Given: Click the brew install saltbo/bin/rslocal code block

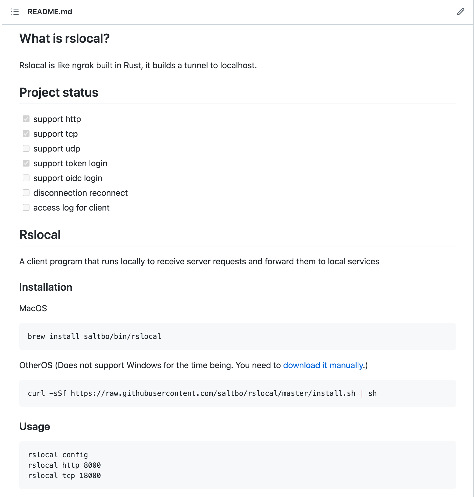Looking at the screenshot, I should pos(238,337).
